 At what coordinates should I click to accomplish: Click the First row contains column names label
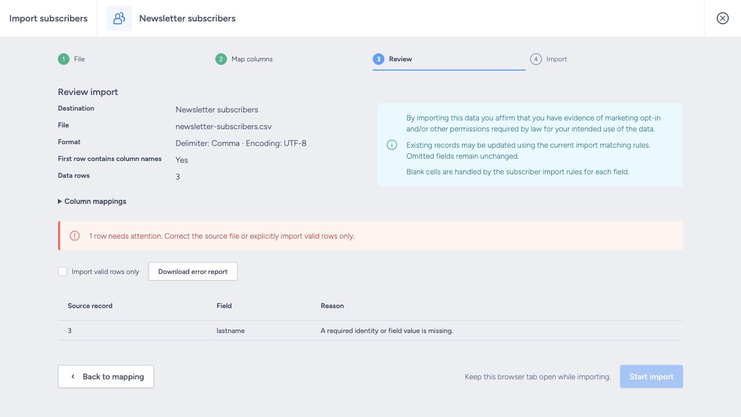[109, 159]
